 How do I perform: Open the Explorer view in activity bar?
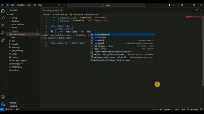(3, 11)
